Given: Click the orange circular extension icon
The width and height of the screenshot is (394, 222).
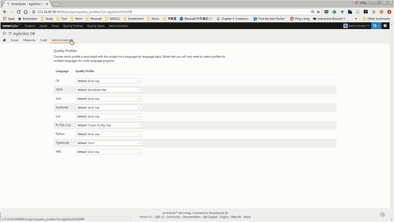Looking at the screenshot, I should pos(381,12).
